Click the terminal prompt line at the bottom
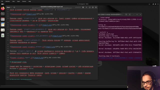The image size is (160, 90). (120, 58)
